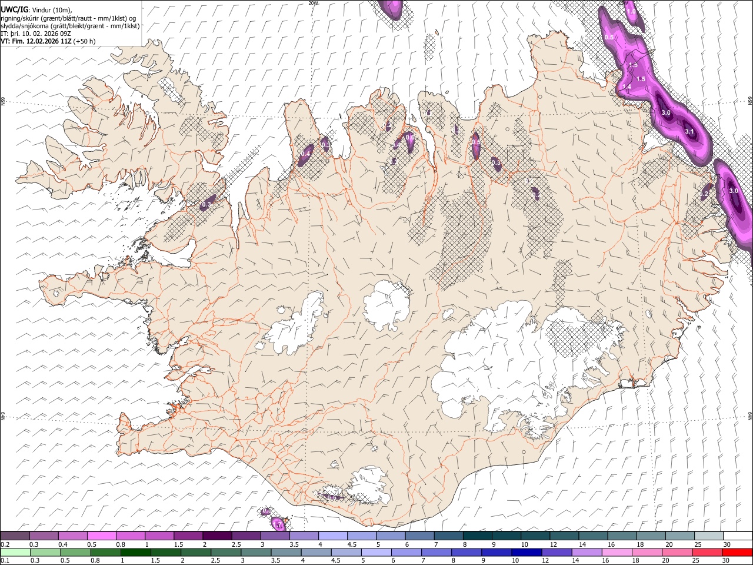Click lower legend red-pink swatch starting at 25
The image size is (753, 565).
(706, 552)
